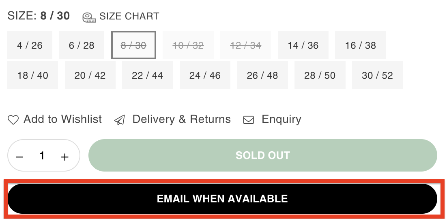Viewport: 447px width, 219px height.
Task: Click the paper plane delivery icon
Action: click(x=120, y=120)
